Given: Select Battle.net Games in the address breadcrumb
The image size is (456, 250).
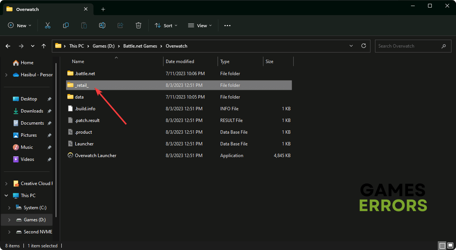Looking at the screenshot, I should coord(139,46).
